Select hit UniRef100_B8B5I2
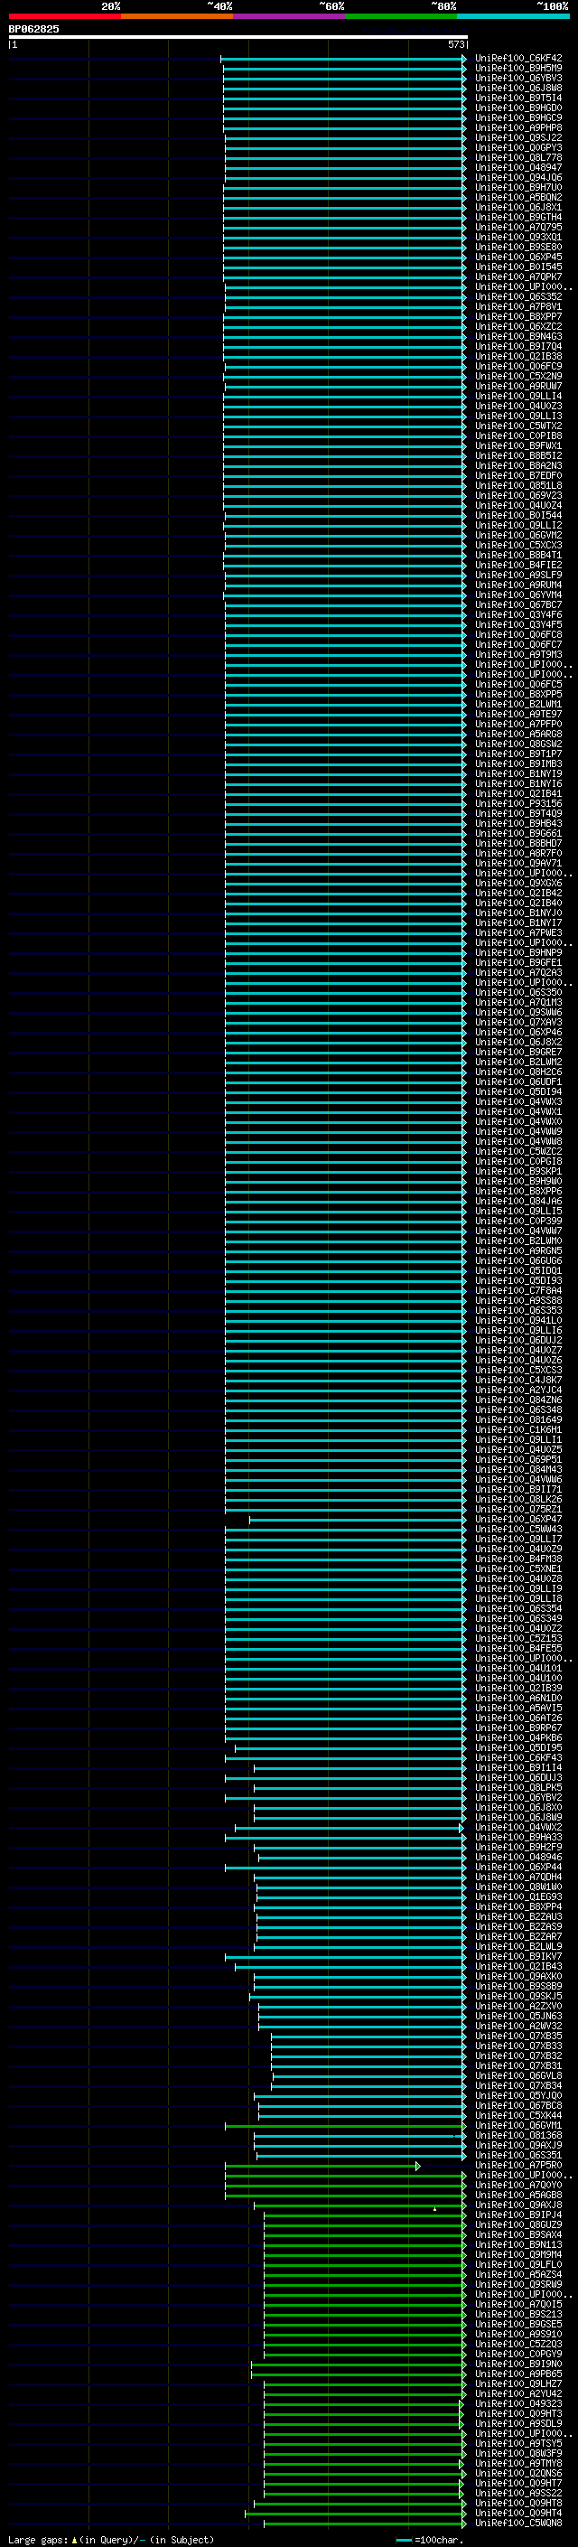Screen dimensions: 578x2547 coord(518,455)
